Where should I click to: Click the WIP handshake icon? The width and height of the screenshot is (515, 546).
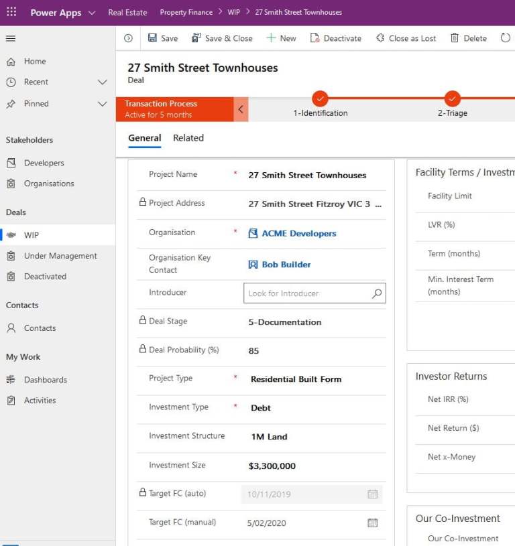(11, 235)
